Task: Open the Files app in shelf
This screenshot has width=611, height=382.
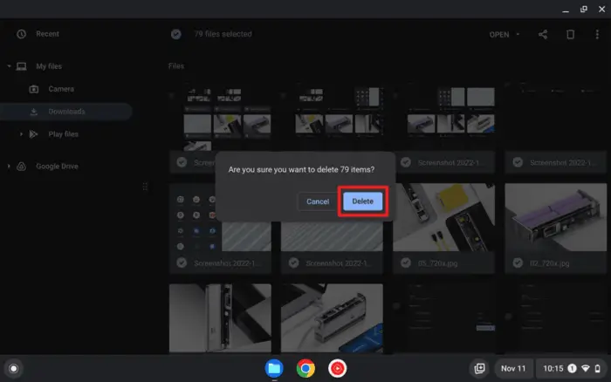Action: pyautogui.click(x=274, y=368)
